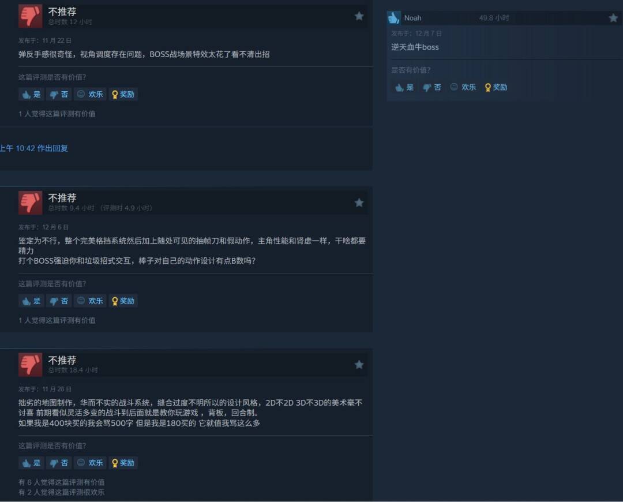Viewport: 623px width, 502px height.
Task: Give 奖励 to Noah's review
Action: coord(496,87)
